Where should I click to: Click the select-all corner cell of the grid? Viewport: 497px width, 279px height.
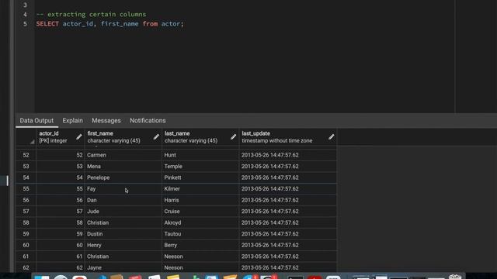click(26, 137)
